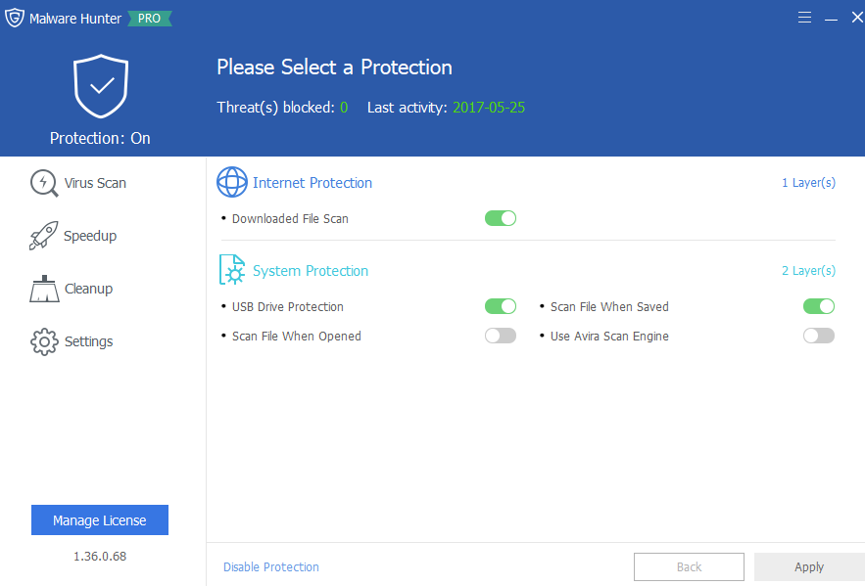Click the Settings gear icon
865x586 pixels.
pos(44,341)
